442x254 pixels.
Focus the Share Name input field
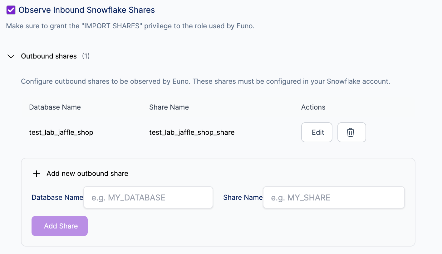click(x=333, y=198)
